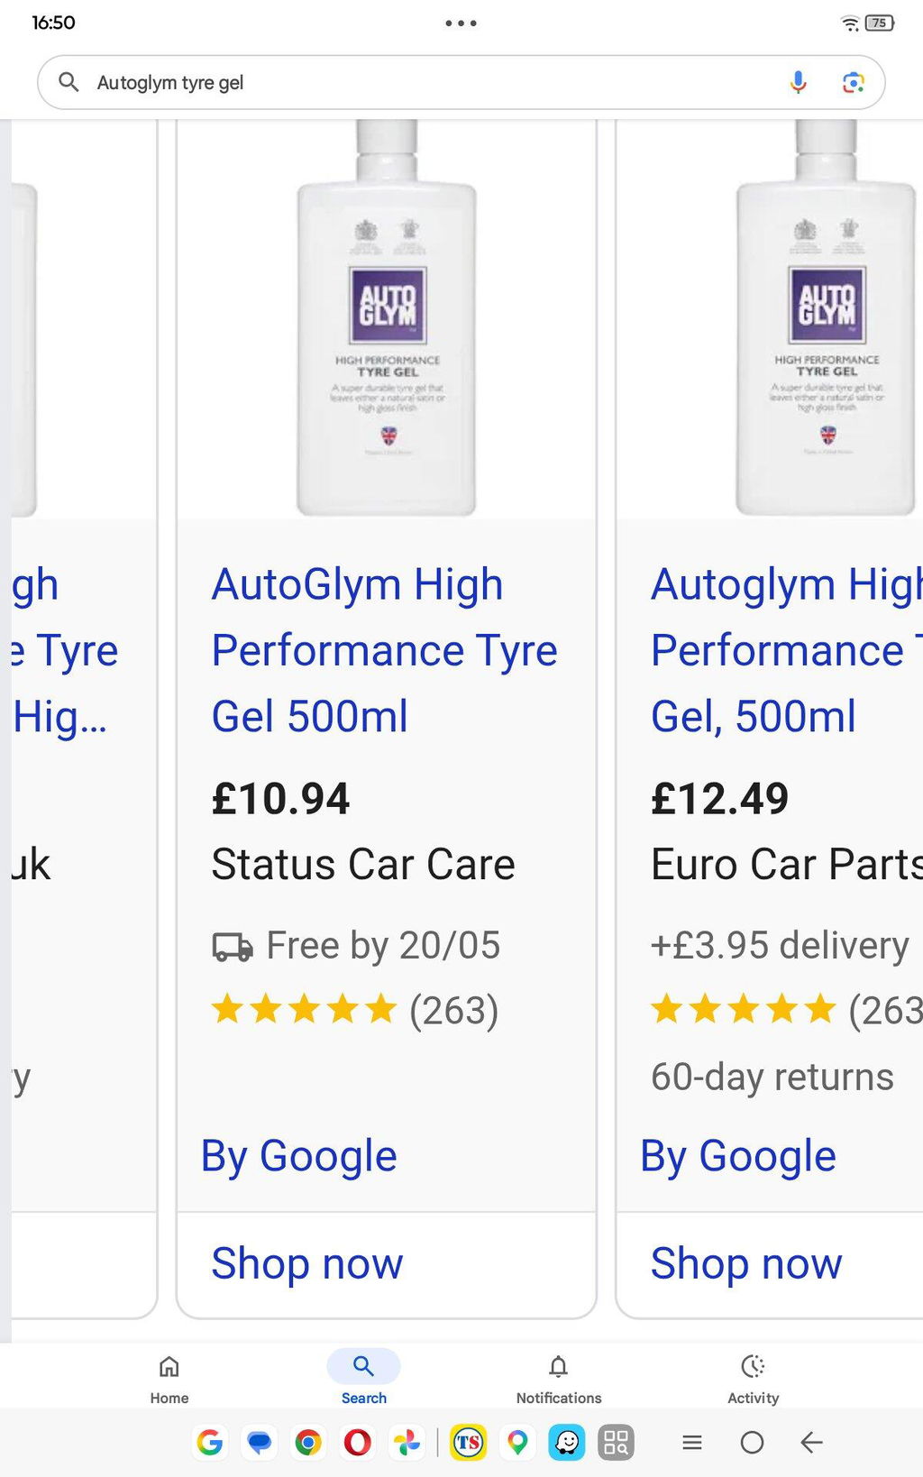923x1477 pixels.
Task: Open Google Maps from taskbar
Action: click(517, 1443)
